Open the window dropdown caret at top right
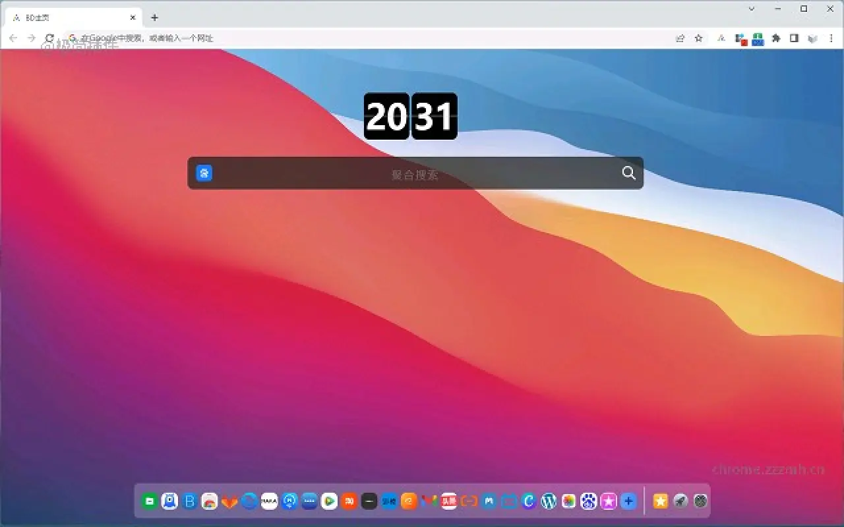844x527 pixels. coord(751,9)
